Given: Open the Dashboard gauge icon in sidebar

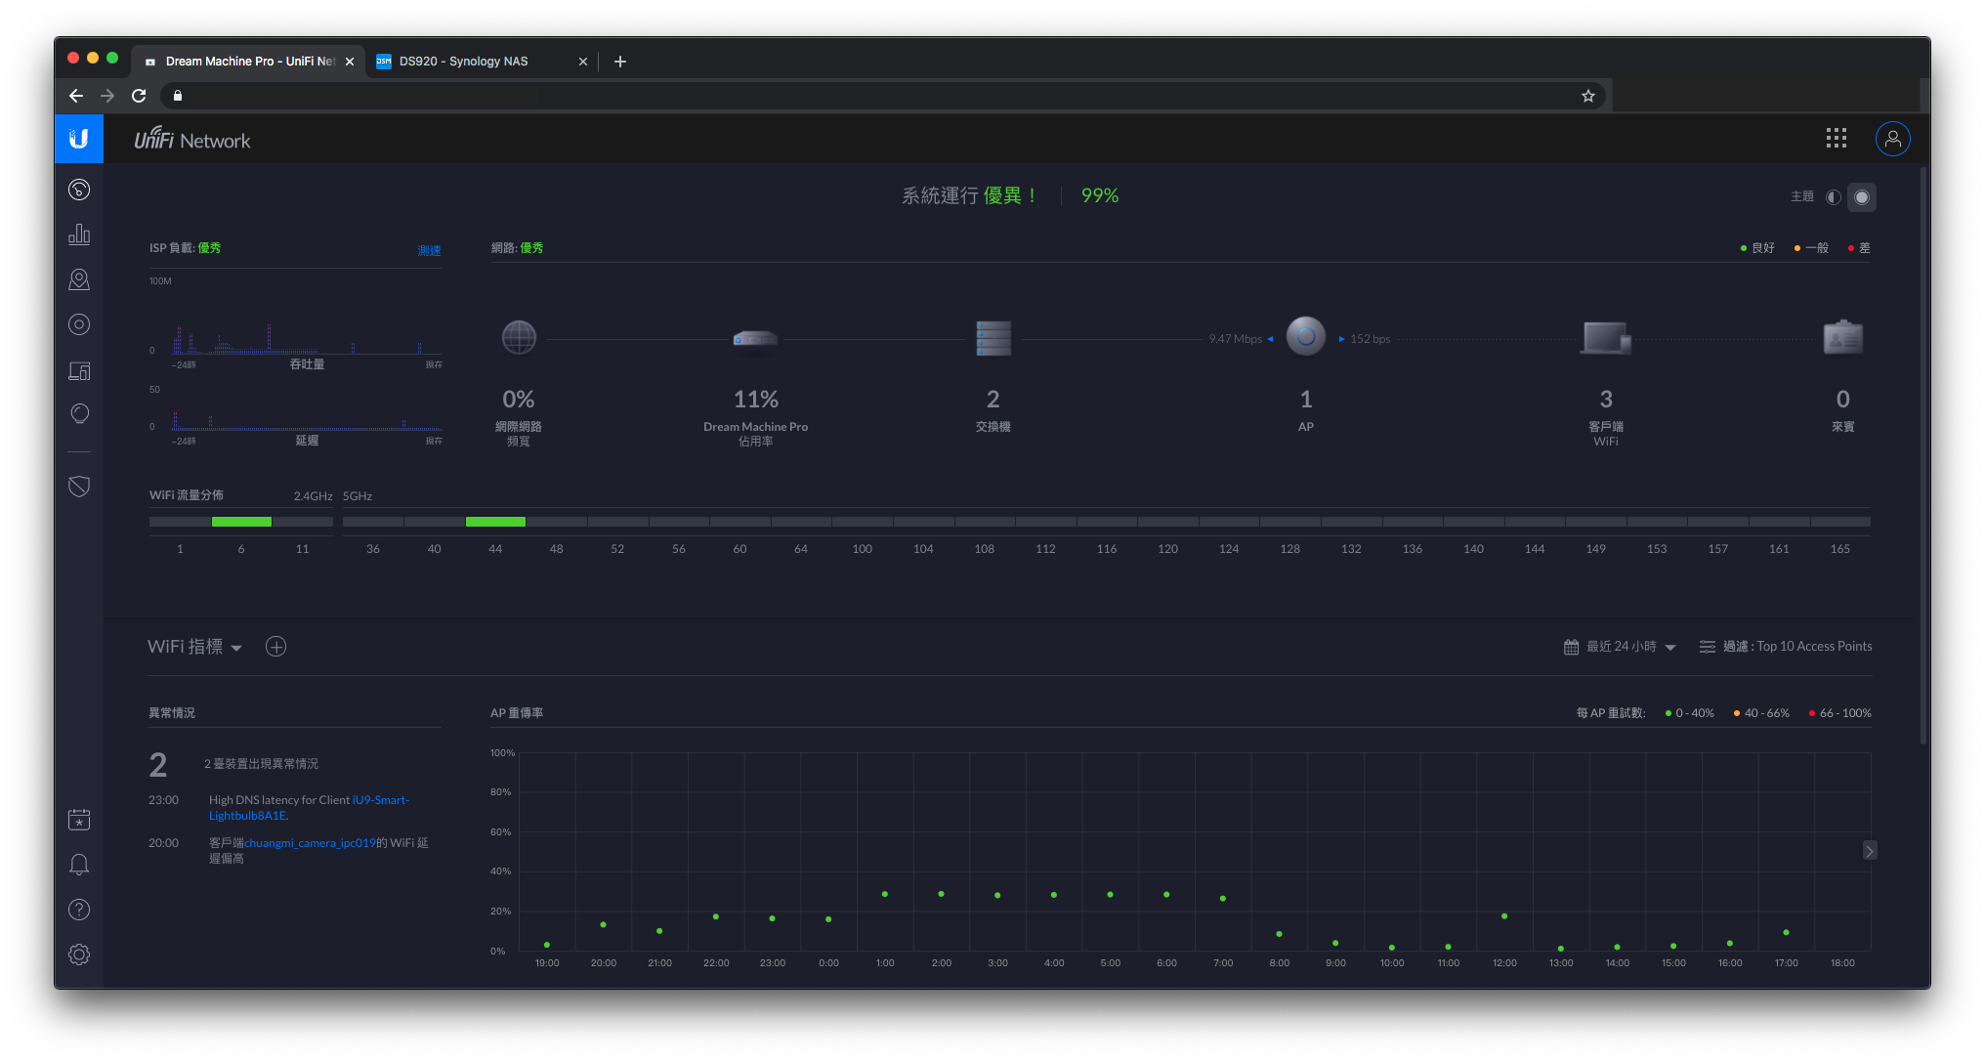Looking at the screenshot, I should click(79, 190).
